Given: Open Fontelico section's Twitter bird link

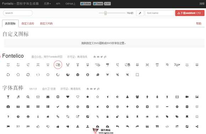Looking at the screenshot, I should coord(102,57).
